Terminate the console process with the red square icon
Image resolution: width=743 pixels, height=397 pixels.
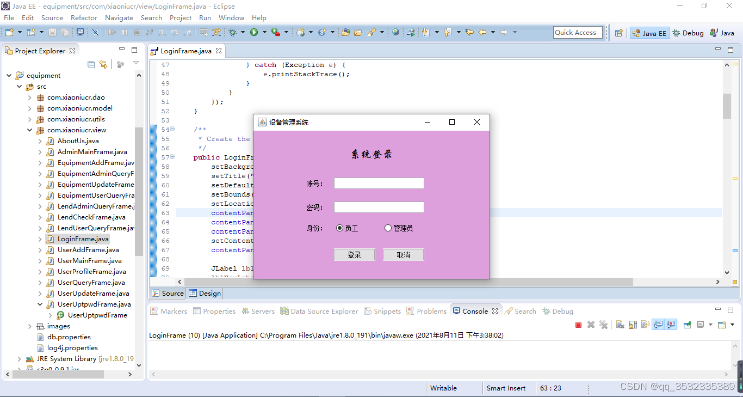578,324
